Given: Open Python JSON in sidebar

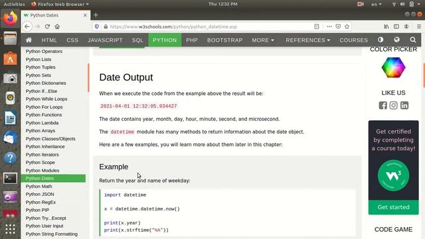Looking at the screenshot, I should pos(40,194).
